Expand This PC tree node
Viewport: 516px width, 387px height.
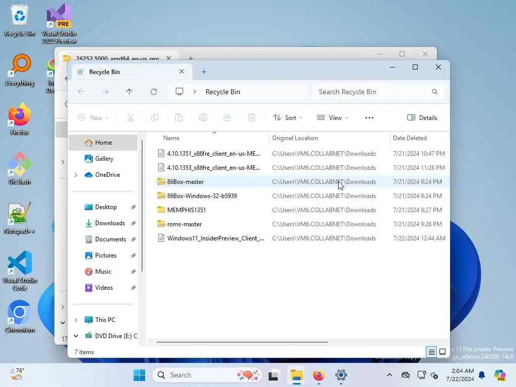point(76,320)
